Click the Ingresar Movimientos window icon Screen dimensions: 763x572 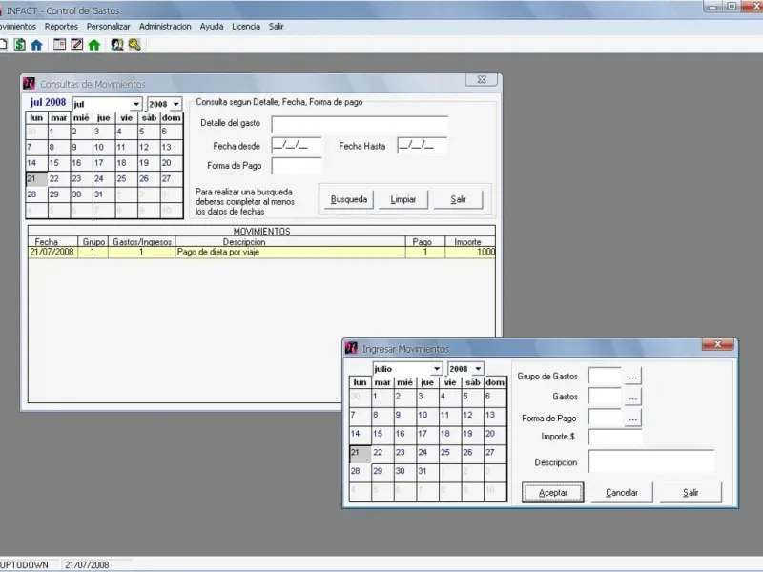click(351, 348)
